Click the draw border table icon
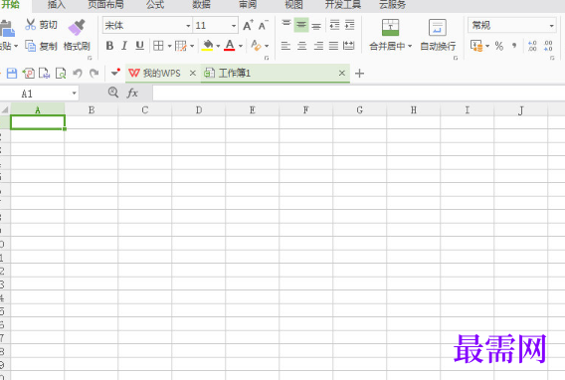Image resolution: width=565 pixels, height=380 pixels. 180,46
